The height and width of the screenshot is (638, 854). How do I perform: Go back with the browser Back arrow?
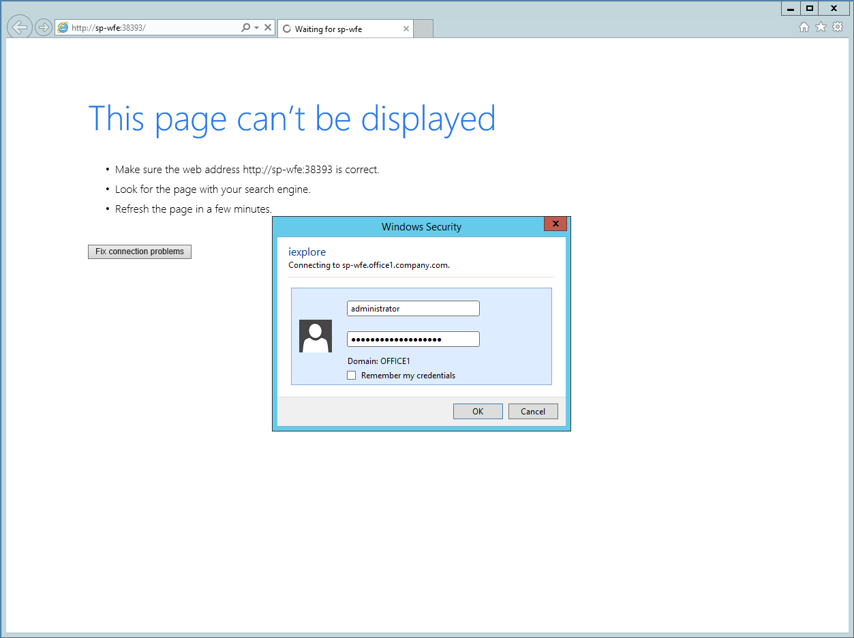coord(20,27)
